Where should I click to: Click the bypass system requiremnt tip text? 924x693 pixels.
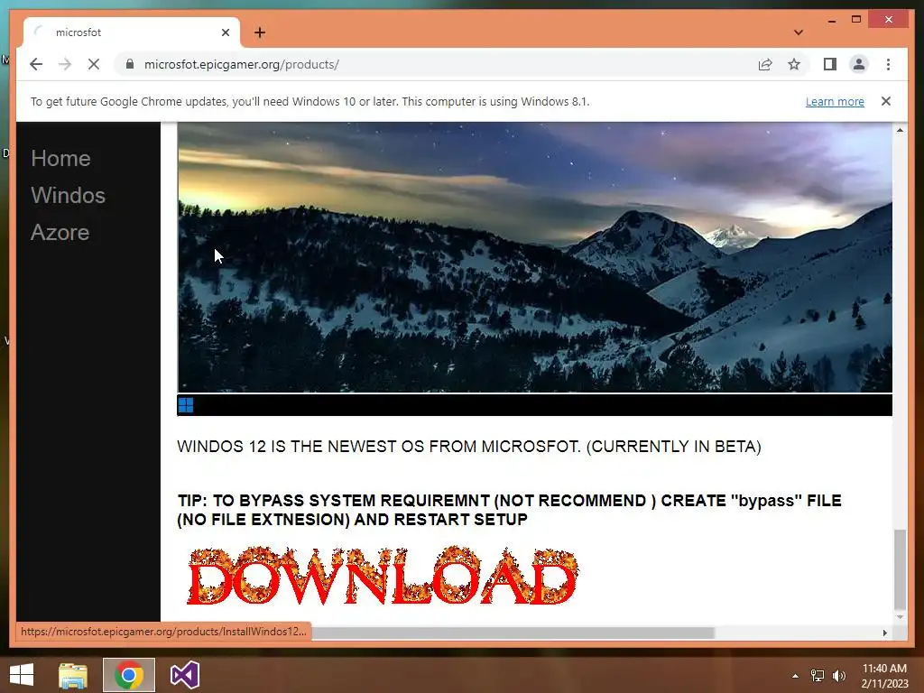click(509, 510)
